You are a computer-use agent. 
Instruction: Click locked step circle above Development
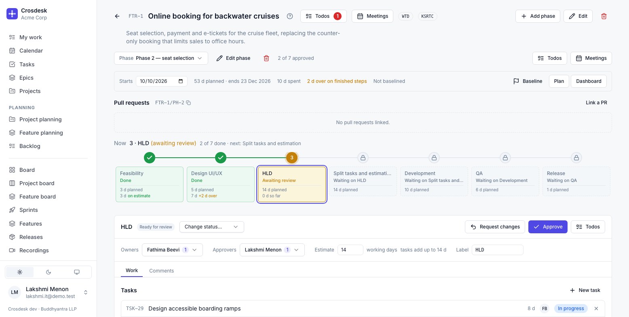click(434, 158)
